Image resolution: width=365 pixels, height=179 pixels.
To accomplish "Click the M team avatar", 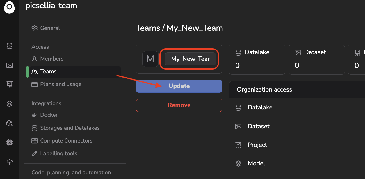I will click(150, 59).
